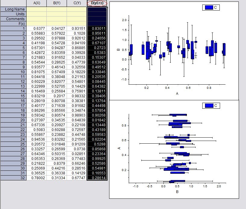This screenshot has height=209, width=246.
Task: Select cell with value 0.39928
Action: point(77,53)
